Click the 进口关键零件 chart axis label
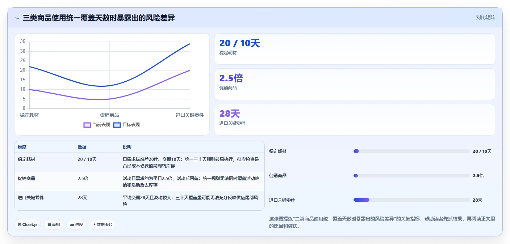This screenshot has height=244, width=510. pos(190,115)
